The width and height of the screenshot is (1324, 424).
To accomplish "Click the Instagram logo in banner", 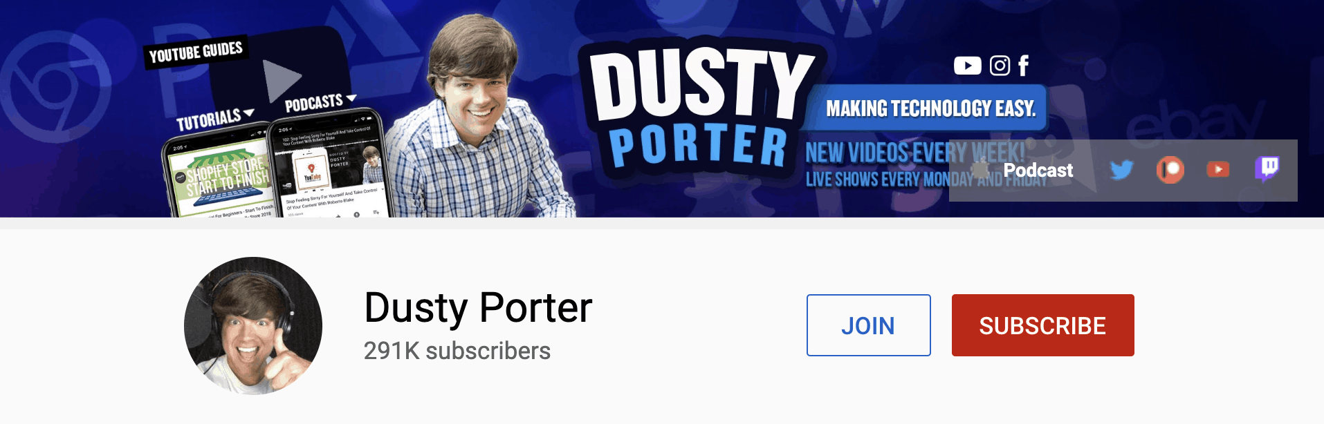I will pos(1000,66).
